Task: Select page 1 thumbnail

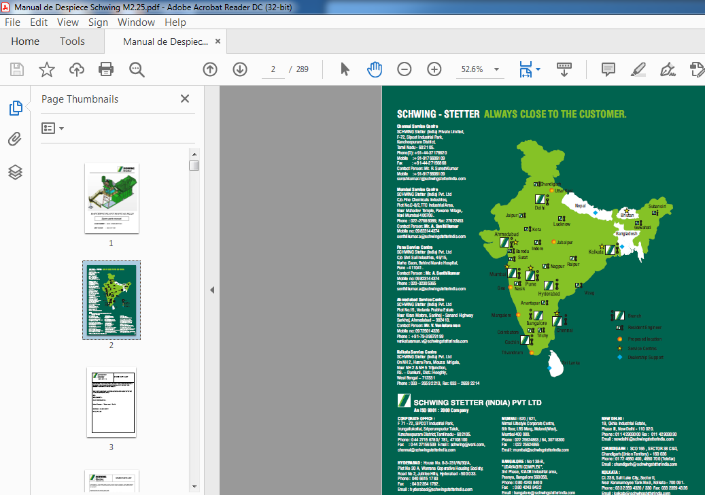Action: click(111, 199)
